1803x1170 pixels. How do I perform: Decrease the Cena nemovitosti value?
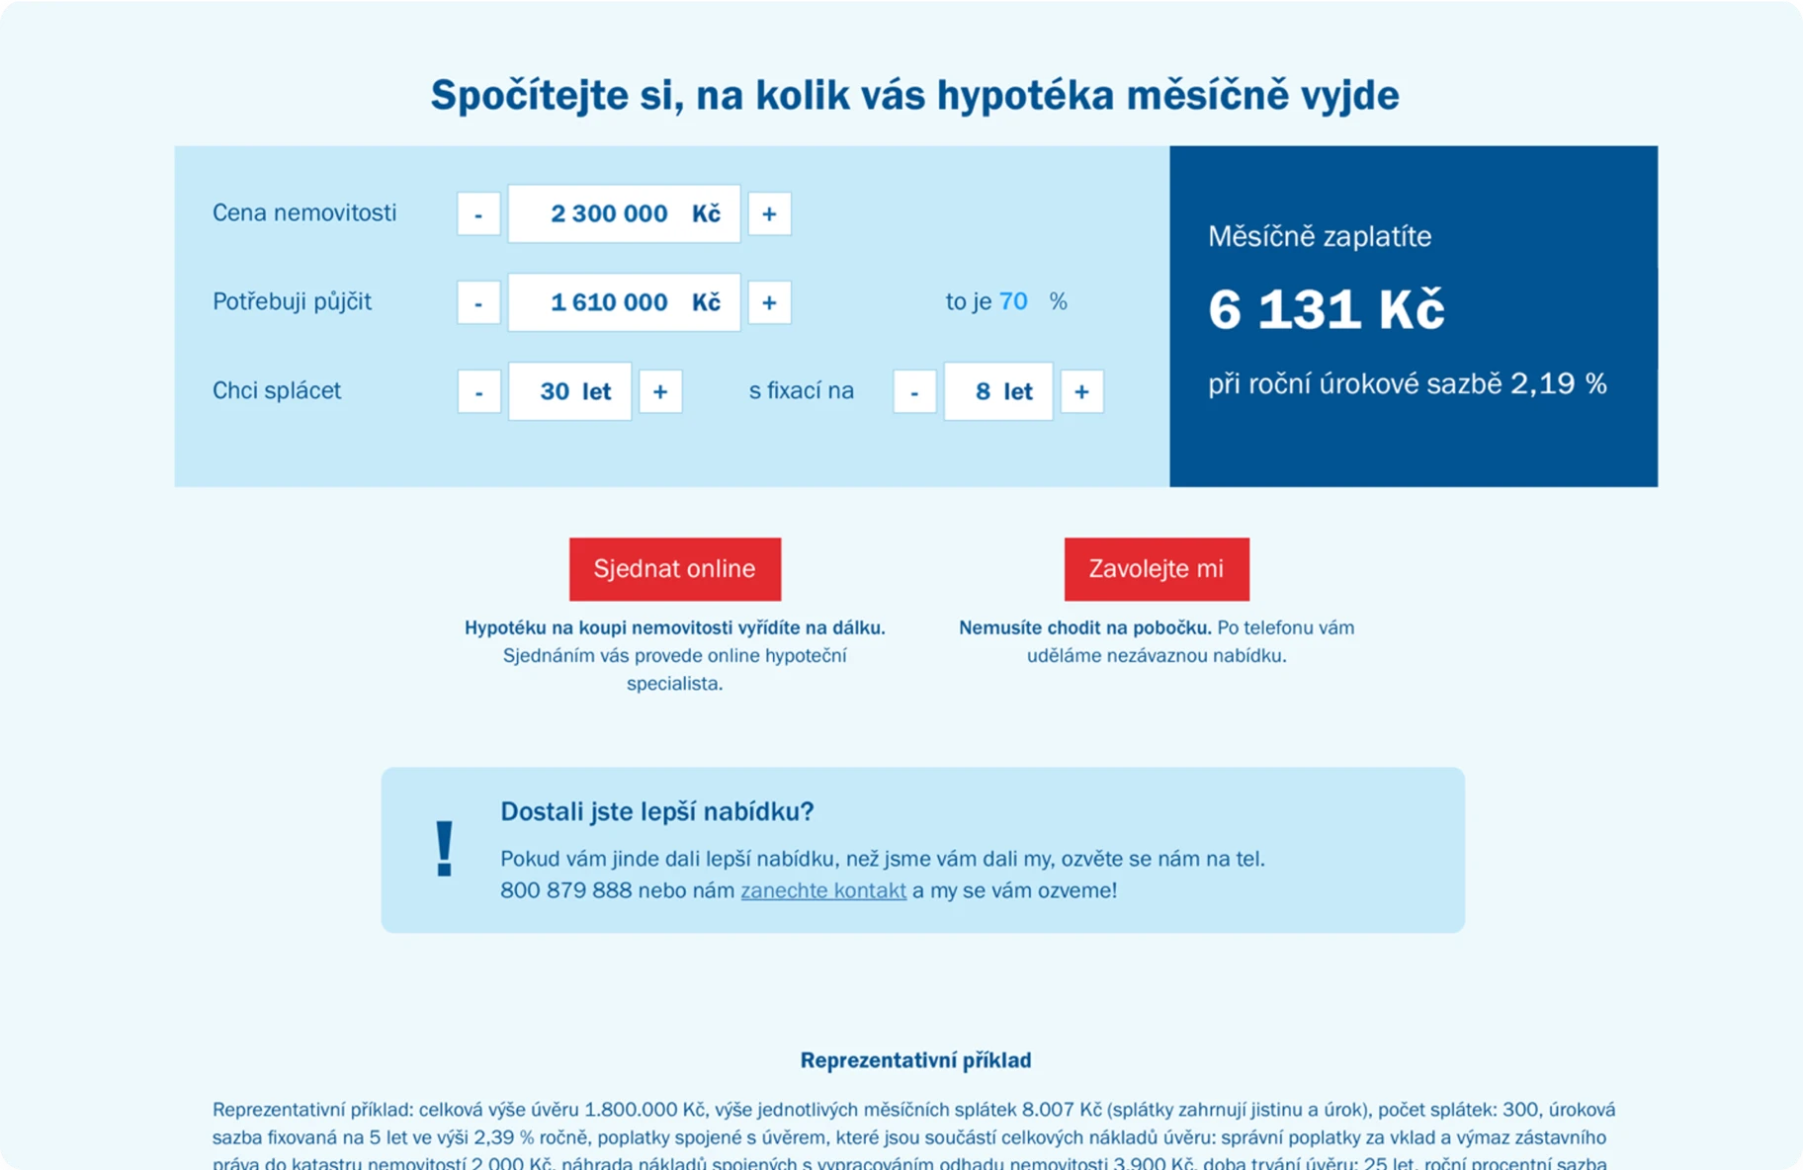(478, 212)
